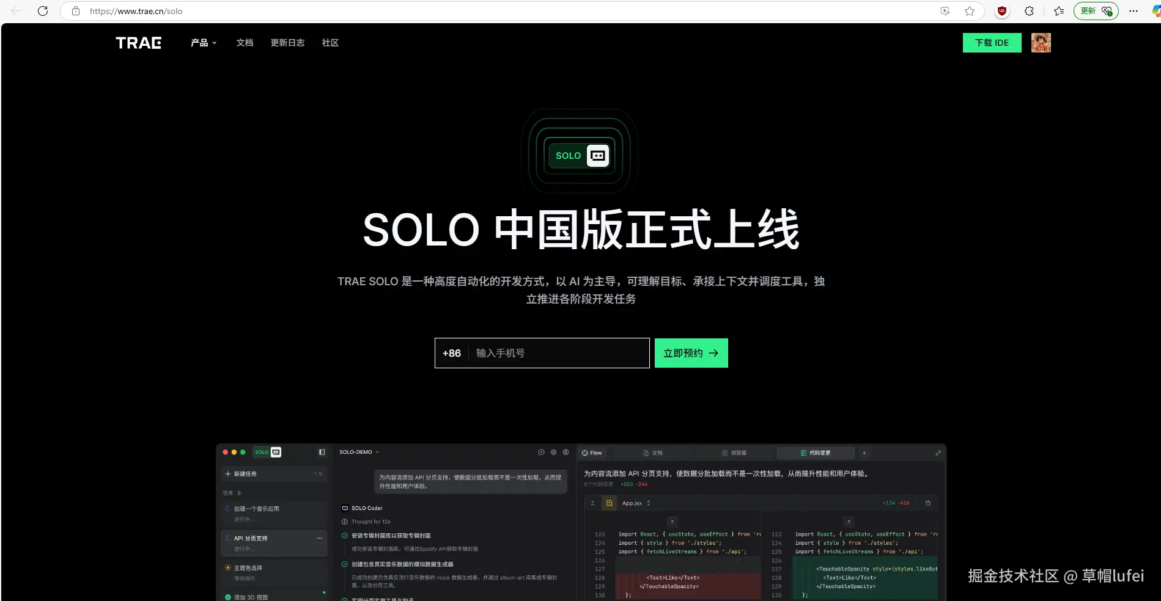This screenshot has height=601, width=1161.
Task: Expand the Thought for 12s section
Action: tap(366, 522)
